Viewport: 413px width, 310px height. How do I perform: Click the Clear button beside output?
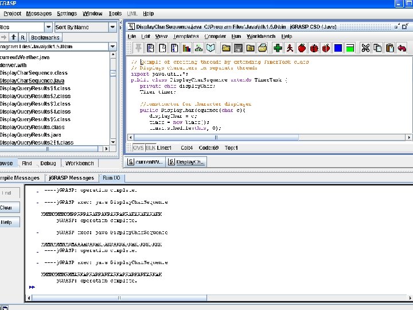point(7,207)
